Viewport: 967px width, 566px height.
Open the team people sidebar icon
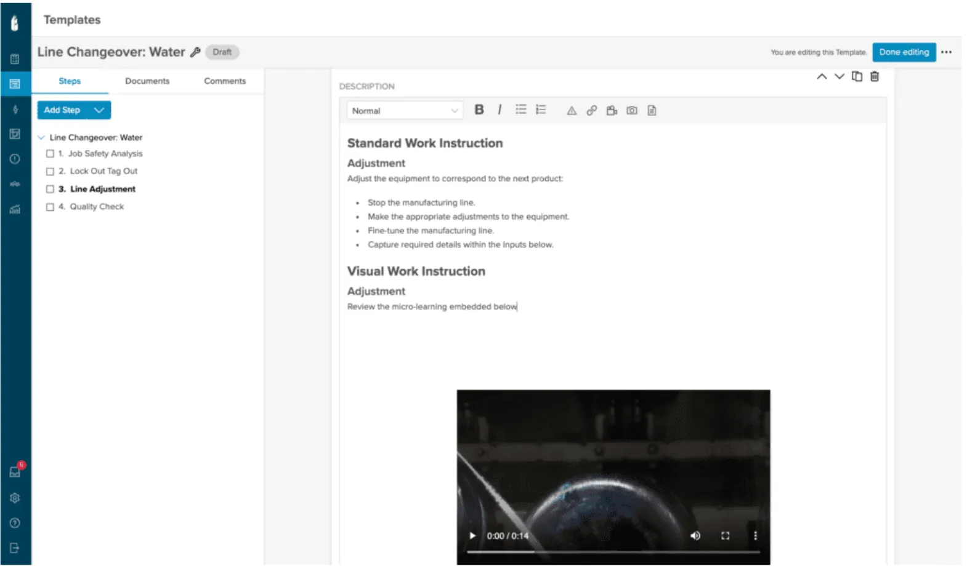coord(15,184)
